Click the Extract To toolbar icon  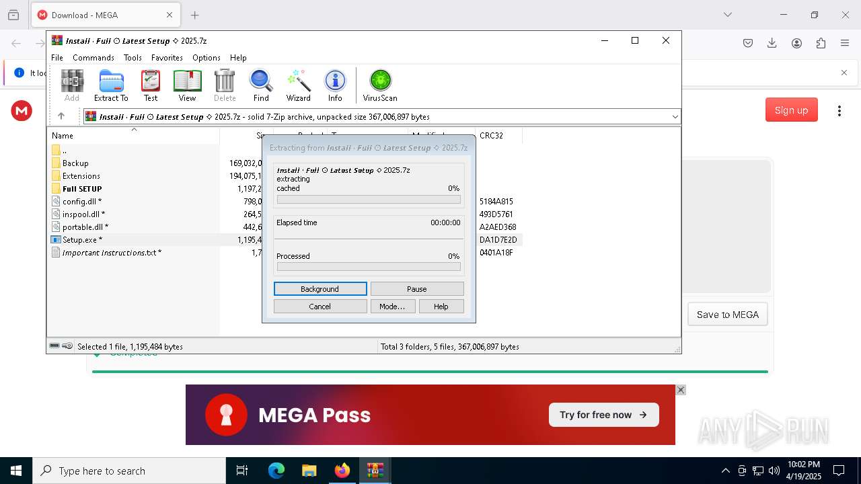pyautogui.click(x=111, y=85)
